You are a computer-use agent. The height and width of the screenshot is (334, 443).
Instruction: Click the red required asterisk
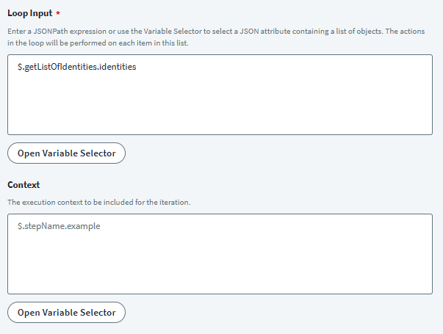(57, 13)
